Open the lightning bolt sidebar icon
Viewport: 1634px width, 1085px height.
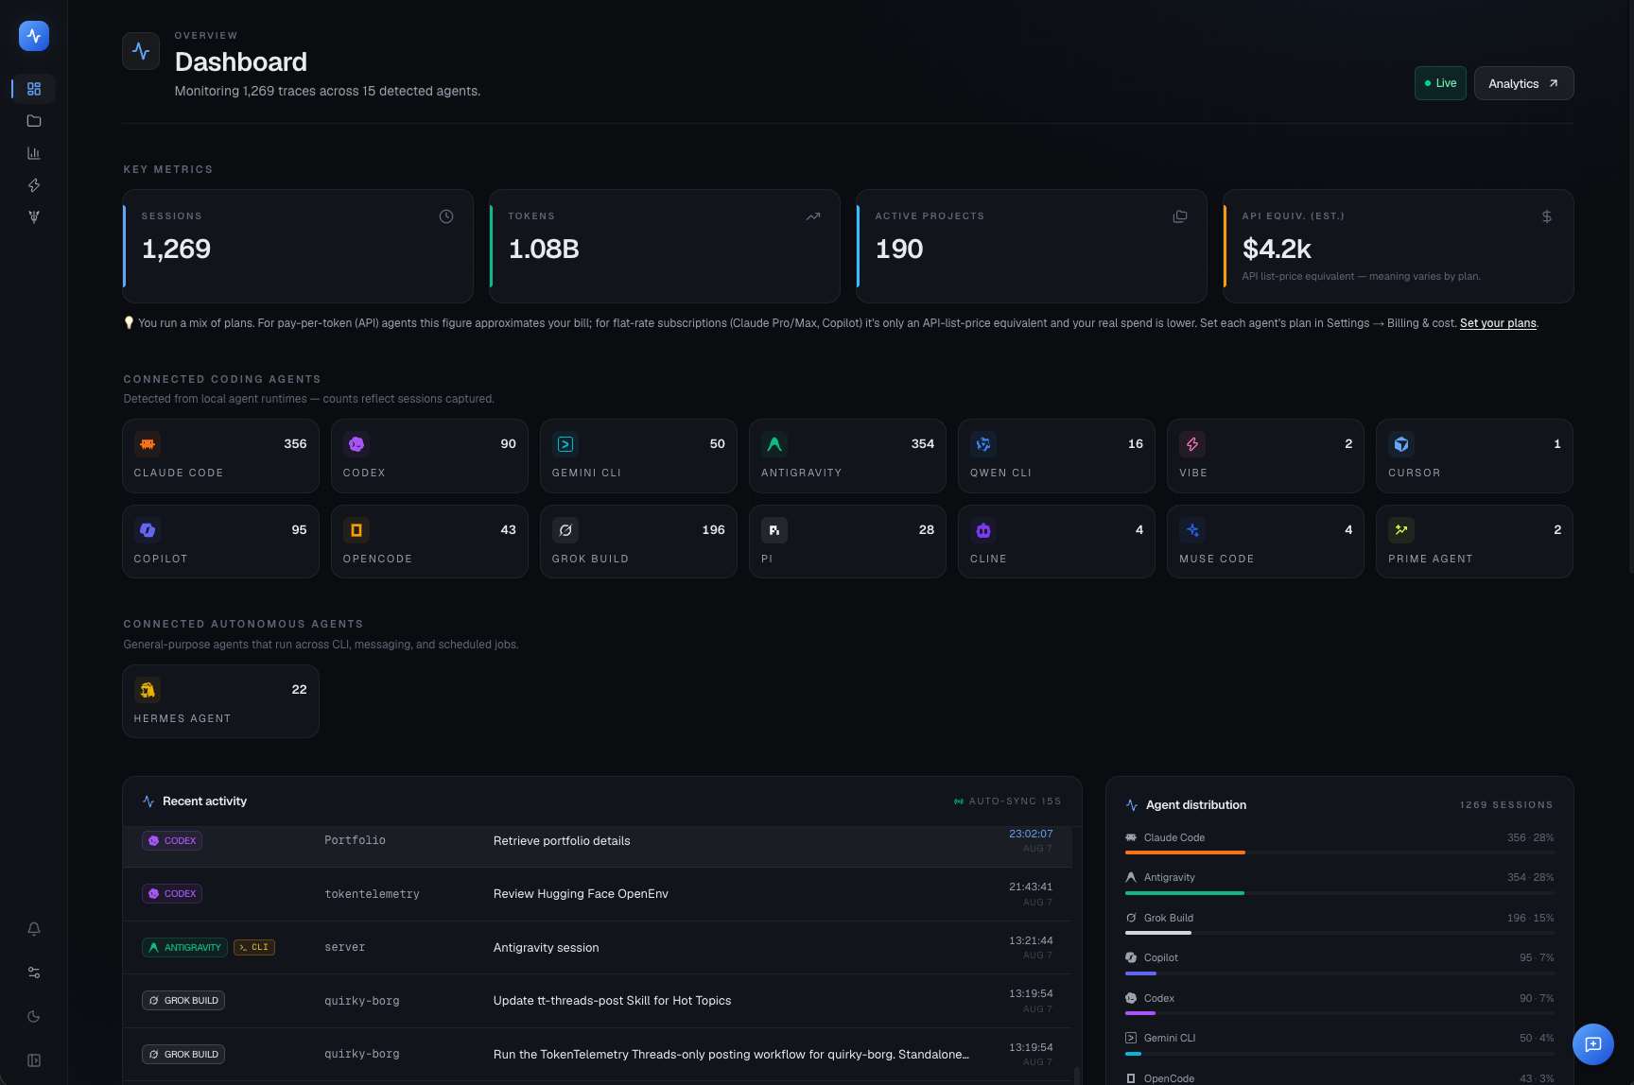(x=34, y=185)
